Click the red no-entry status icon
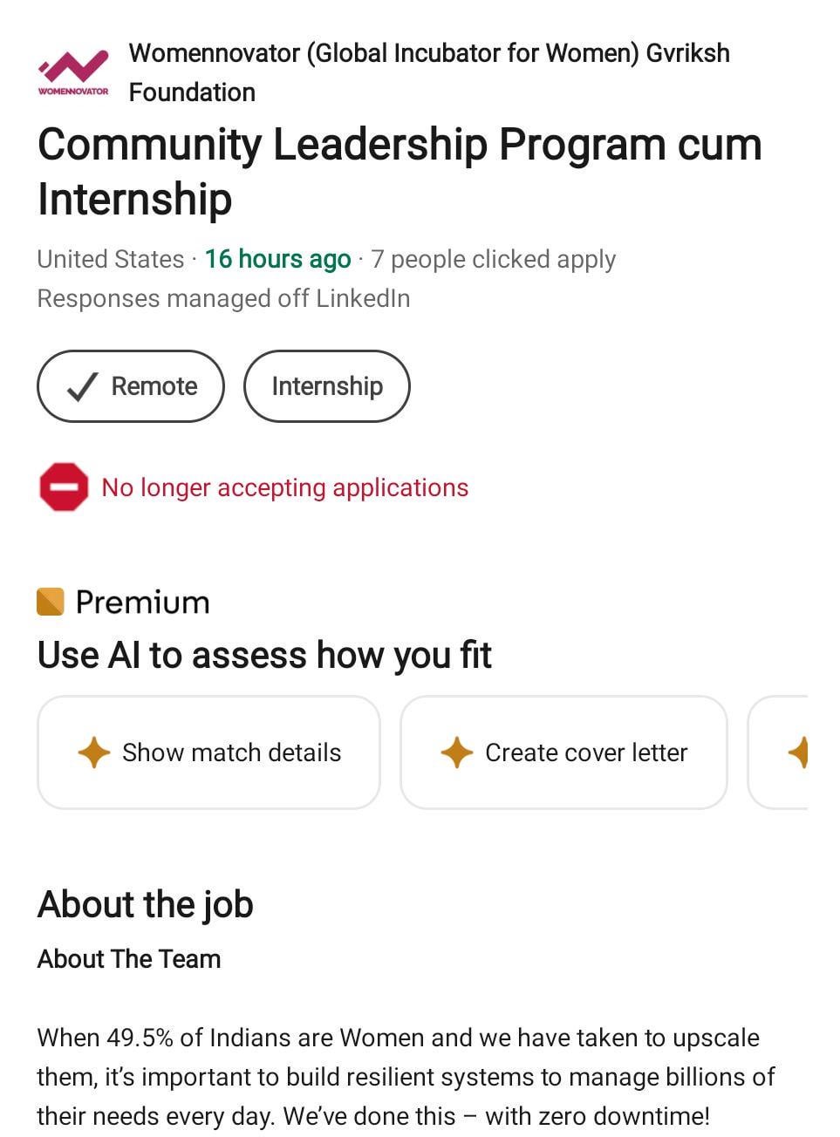The width and height of the screenshot is (840, 1137). point(64,487)
